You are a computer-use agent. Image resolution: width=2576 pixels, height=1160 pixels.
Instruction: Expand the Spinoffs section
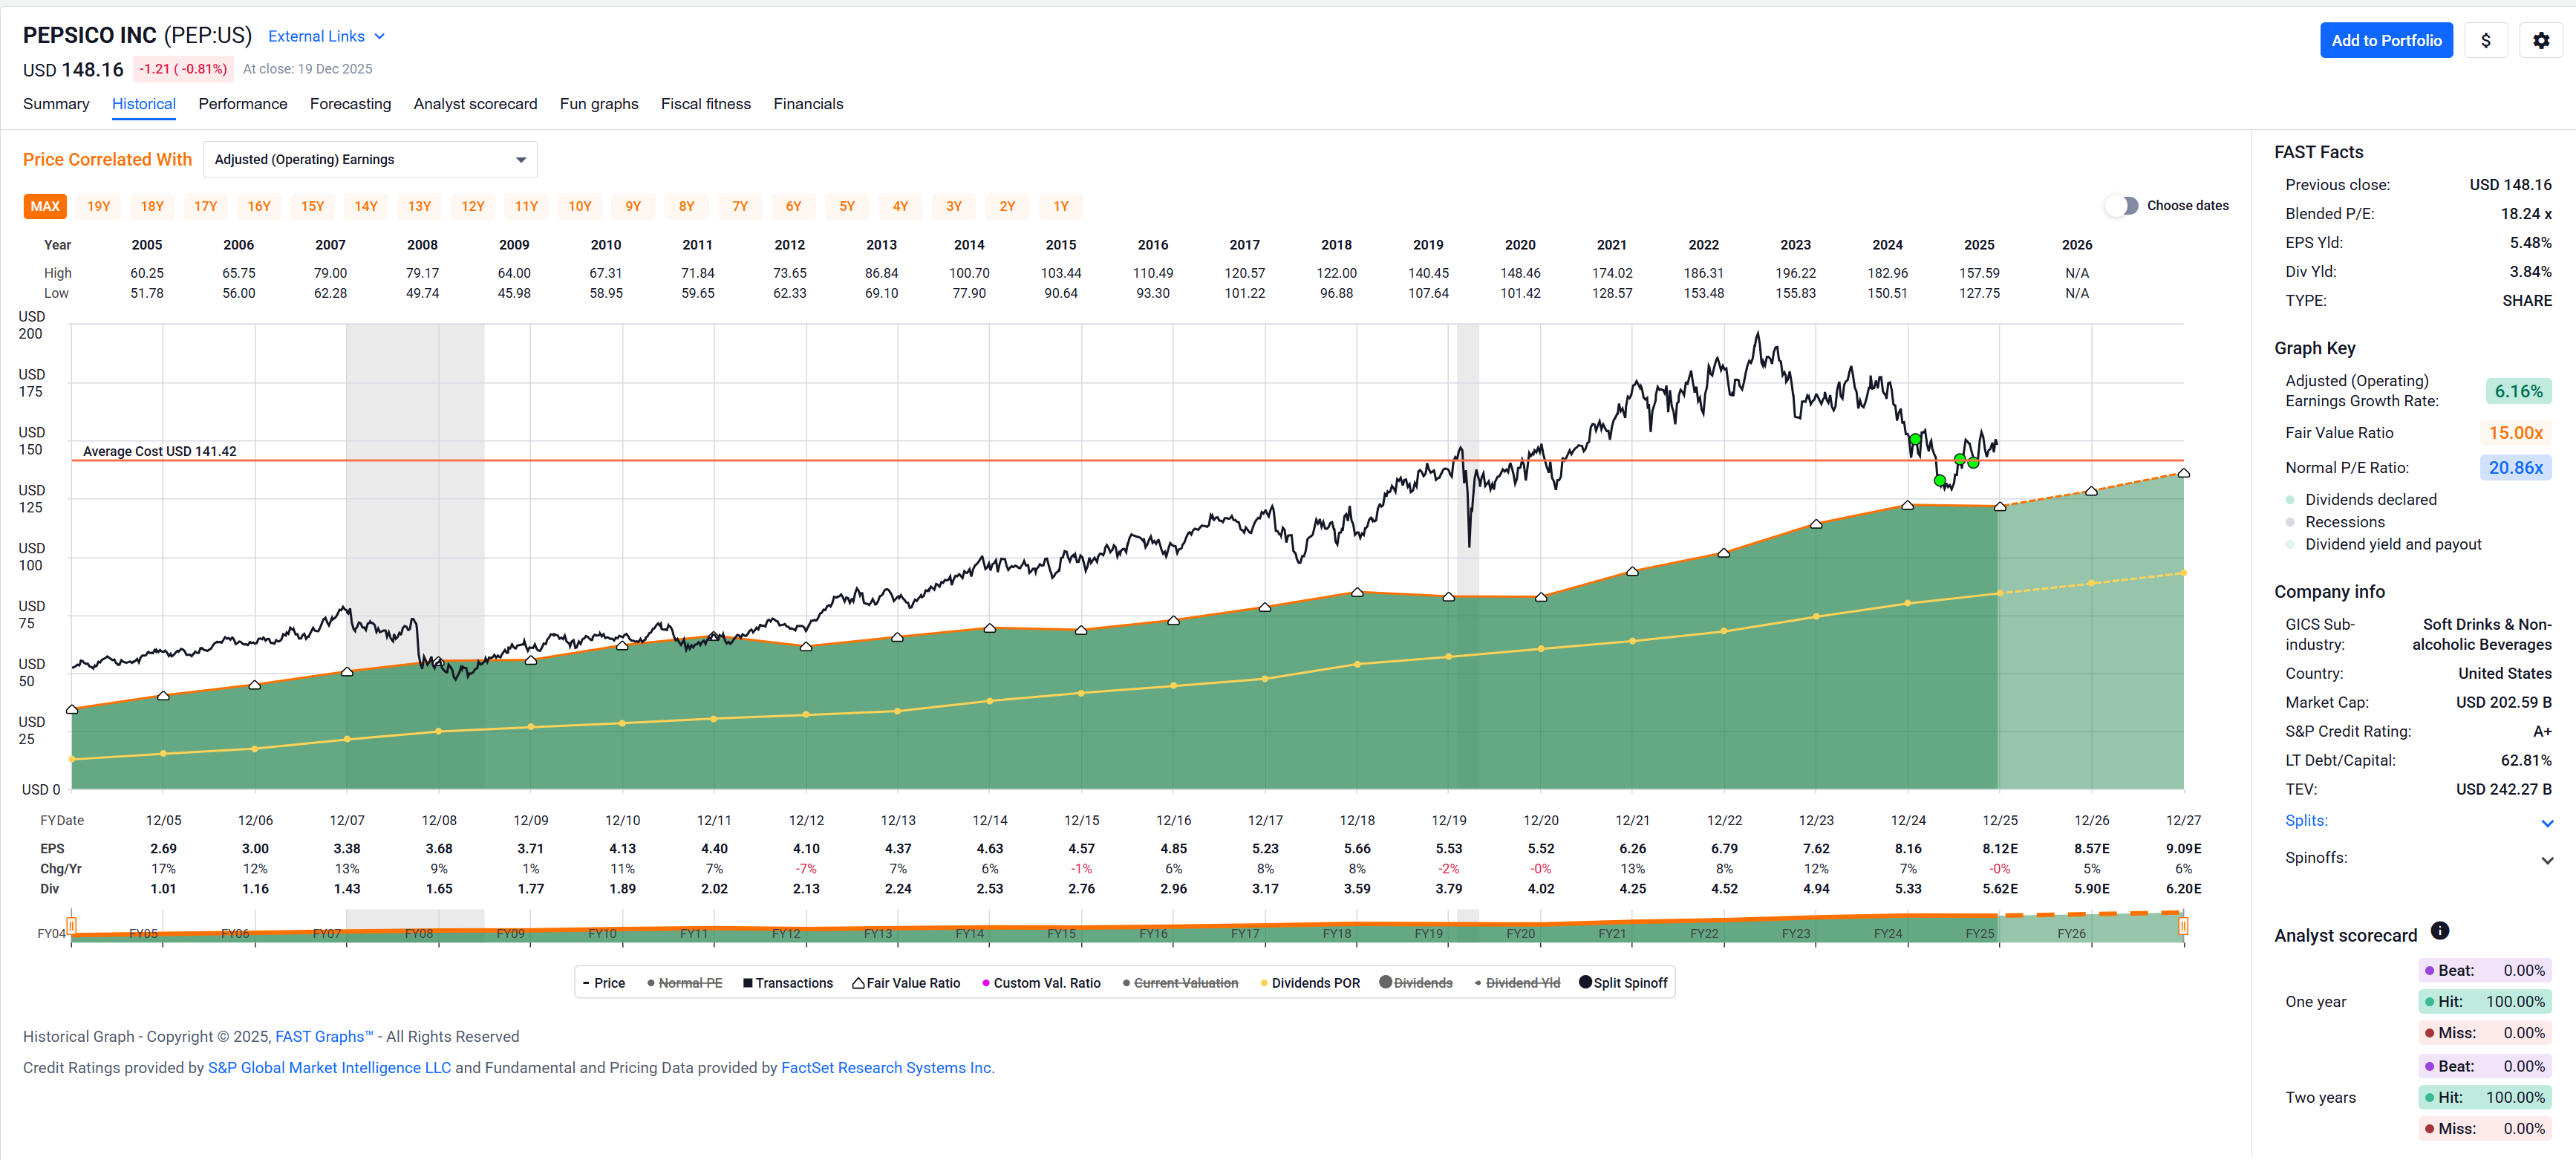2546,860
